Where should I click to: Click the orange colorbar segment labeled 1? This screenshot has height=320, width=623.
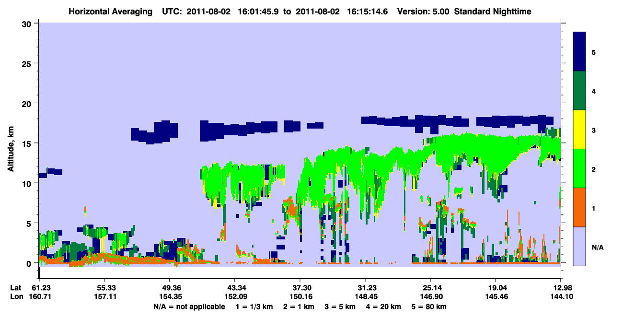click(580, 207)
